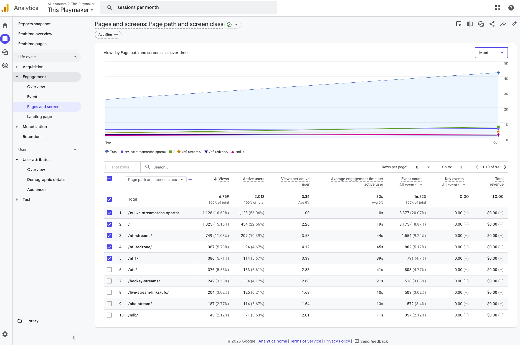Open the Landing page report

pos(39,117)
